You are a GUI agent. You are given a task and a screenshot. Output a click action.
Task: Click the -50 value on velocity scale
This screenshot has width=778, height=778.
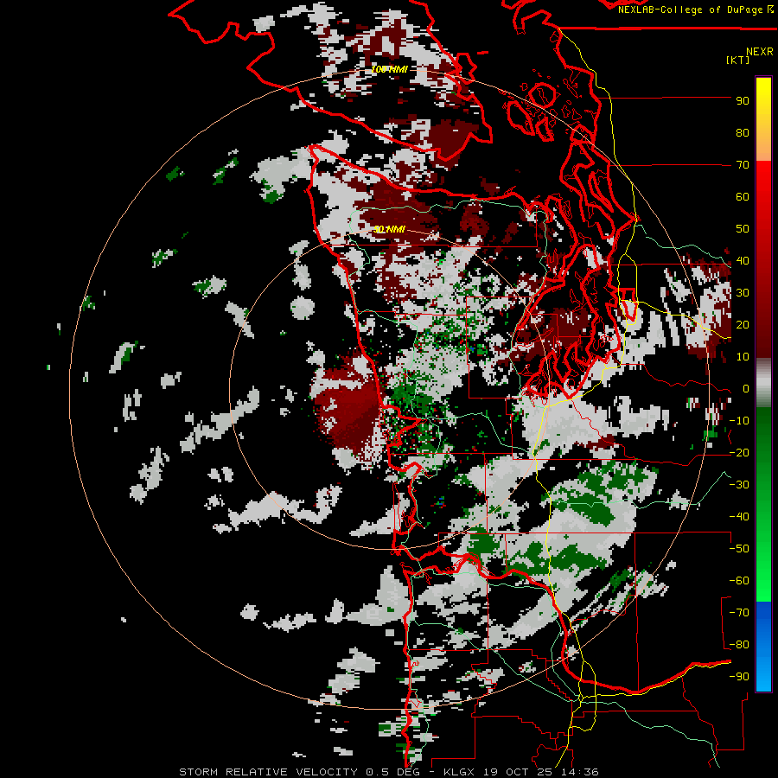739,549
